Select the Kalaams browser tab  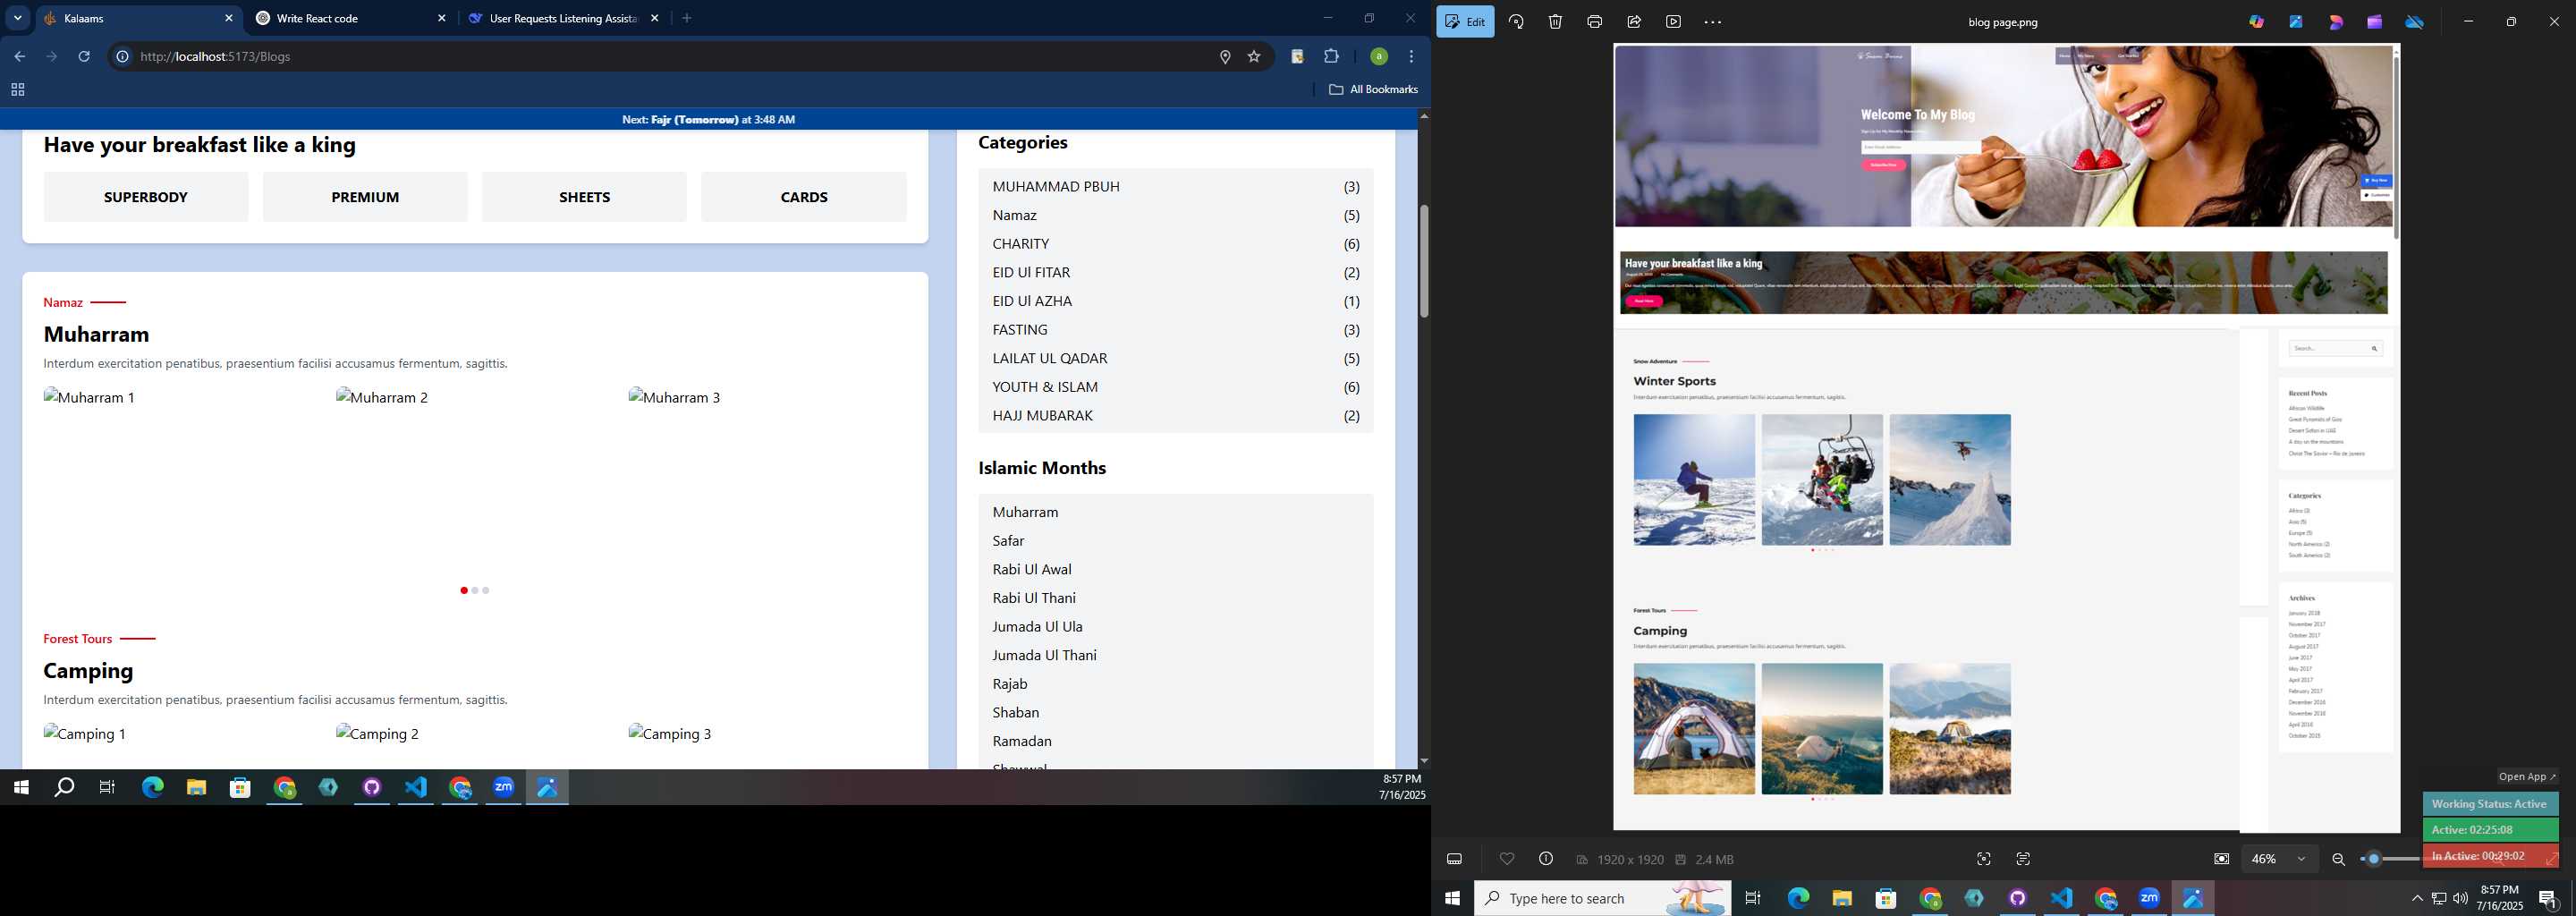click(x=138, y=18)
